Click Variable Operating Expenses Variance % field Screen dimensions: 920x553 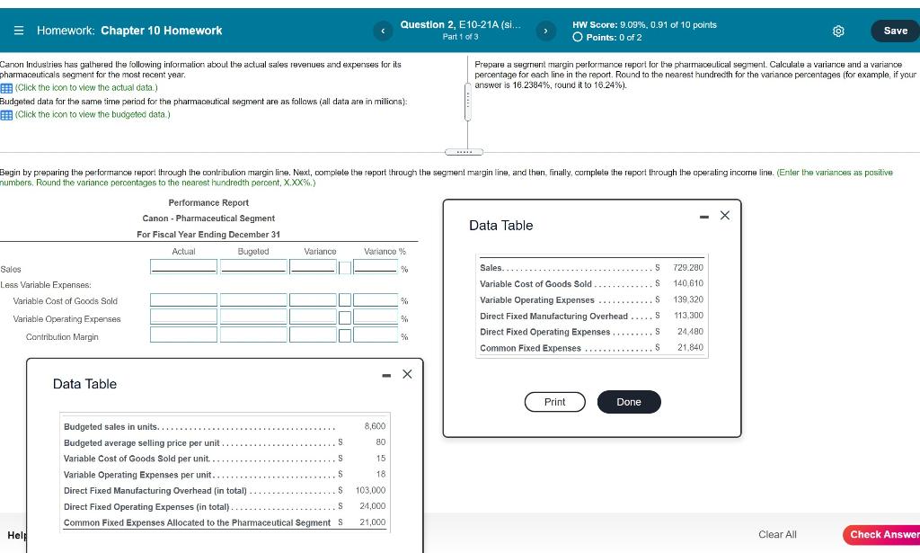point(376,317)
